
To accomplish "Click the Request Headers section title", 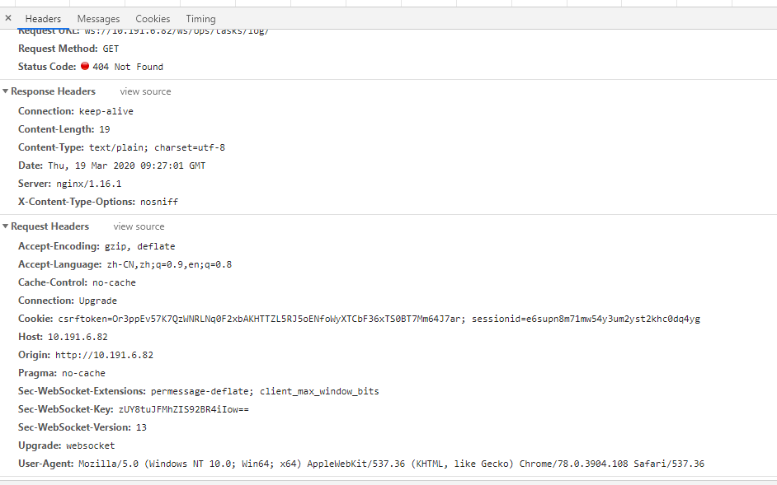I will pos(50,226).
